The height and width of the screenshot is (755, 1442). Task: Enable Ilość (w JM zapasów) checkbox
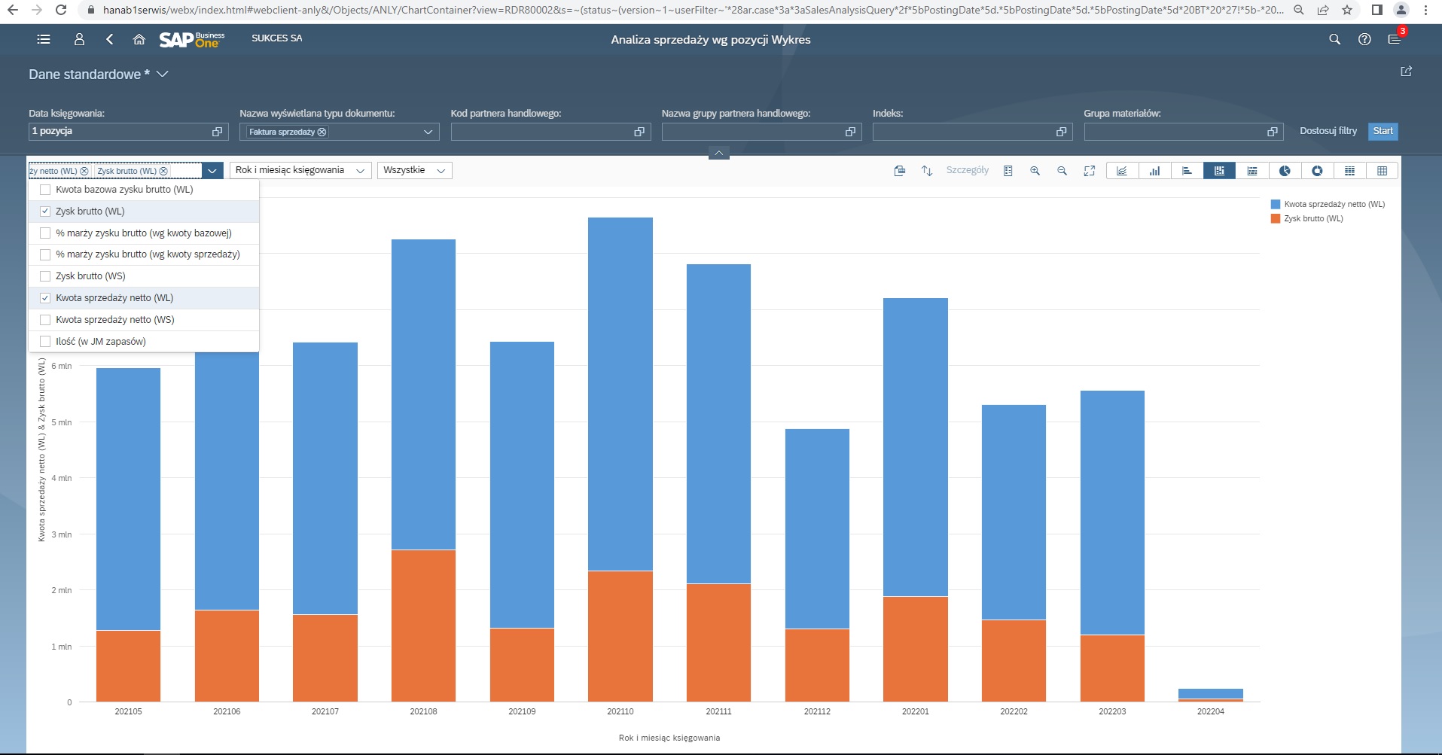(45, 342)
